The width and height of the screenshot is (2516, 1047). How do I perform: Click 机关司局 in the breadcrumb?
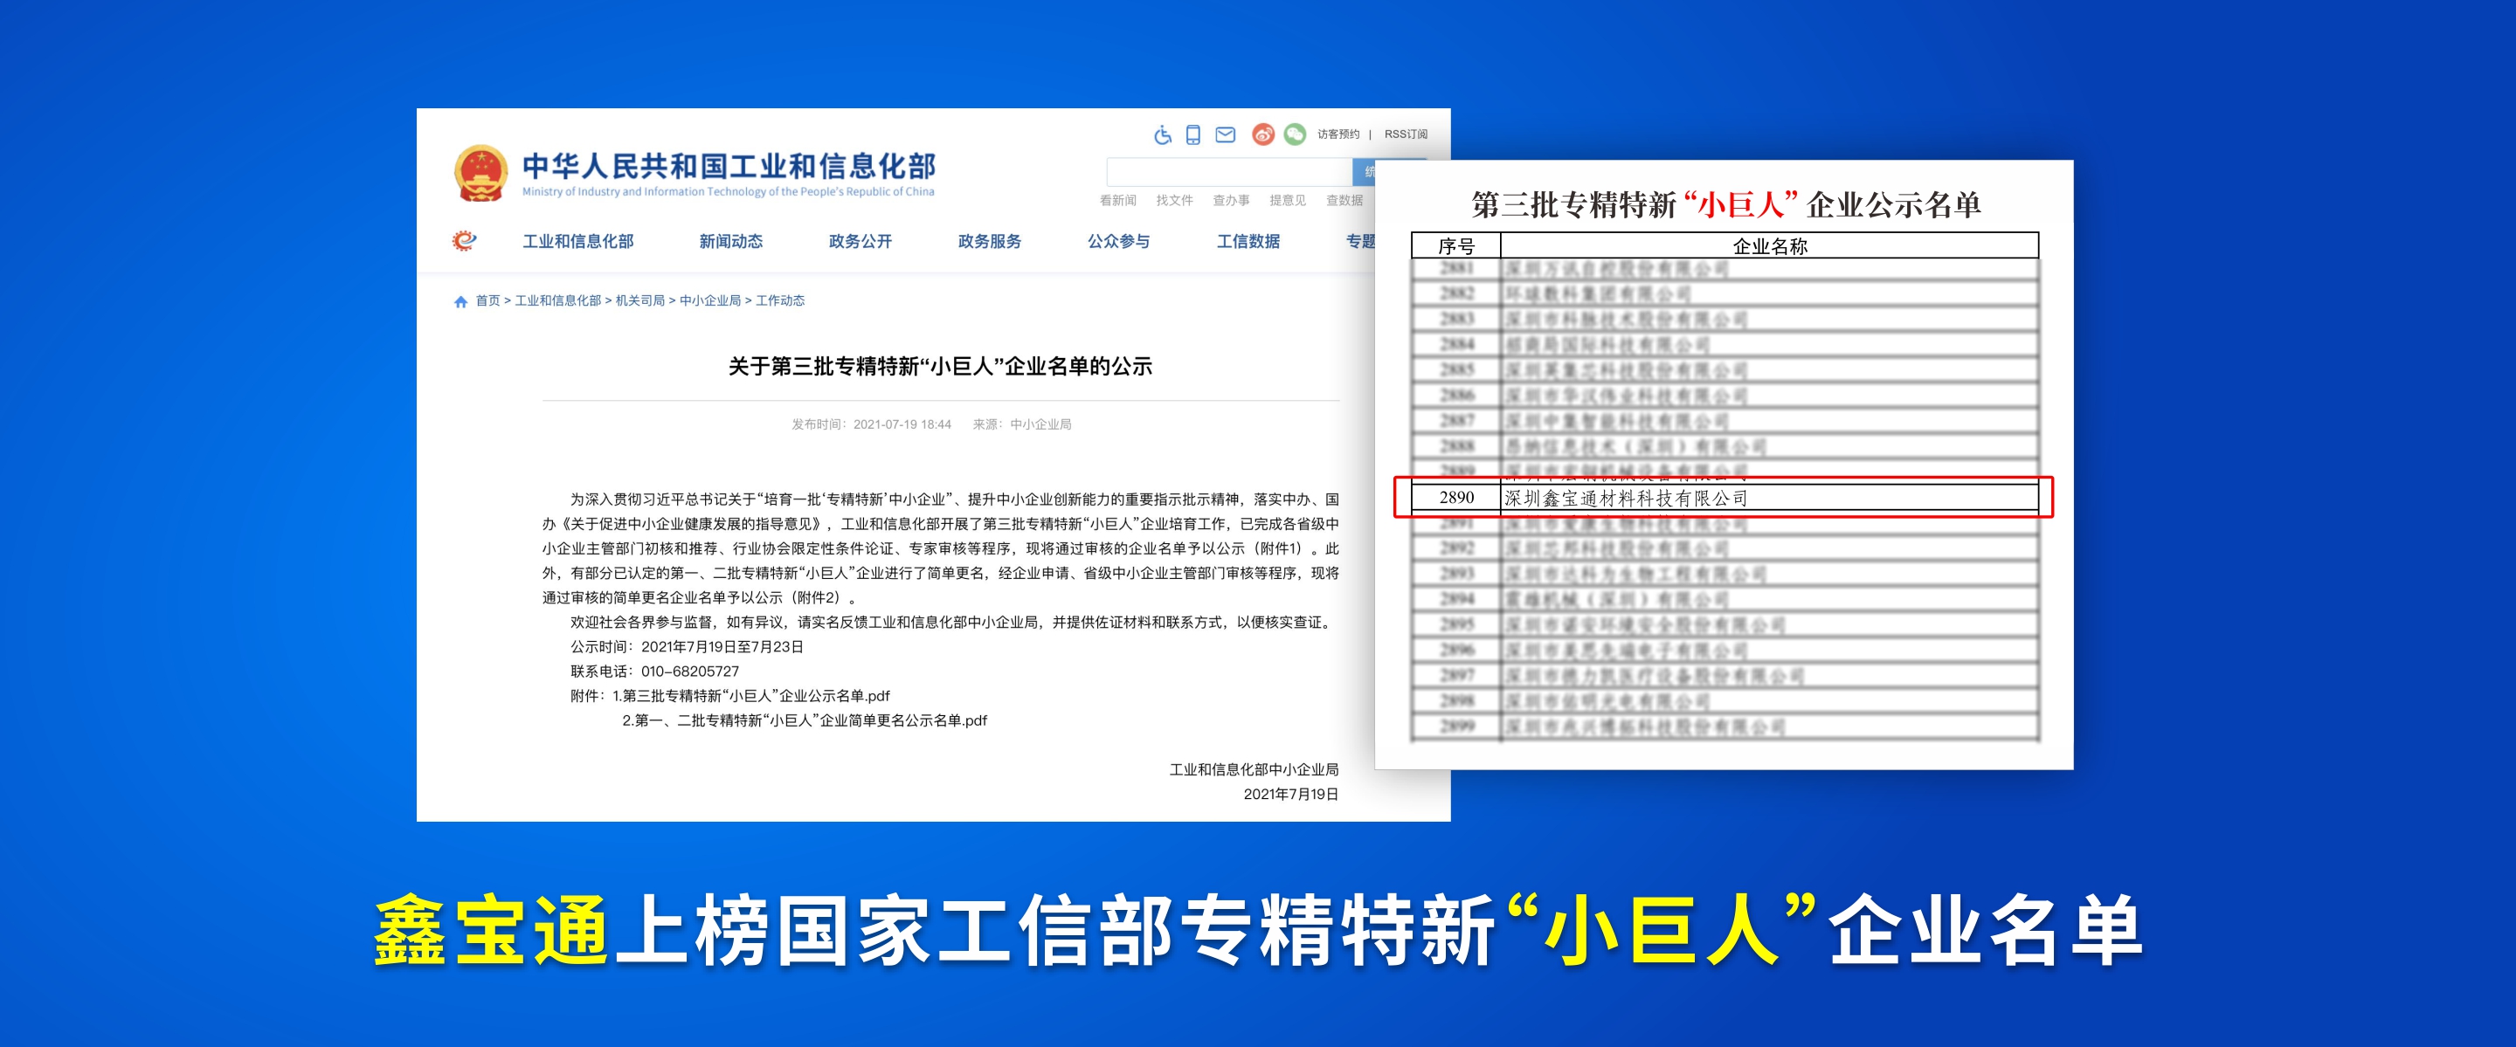click(639, 300)
